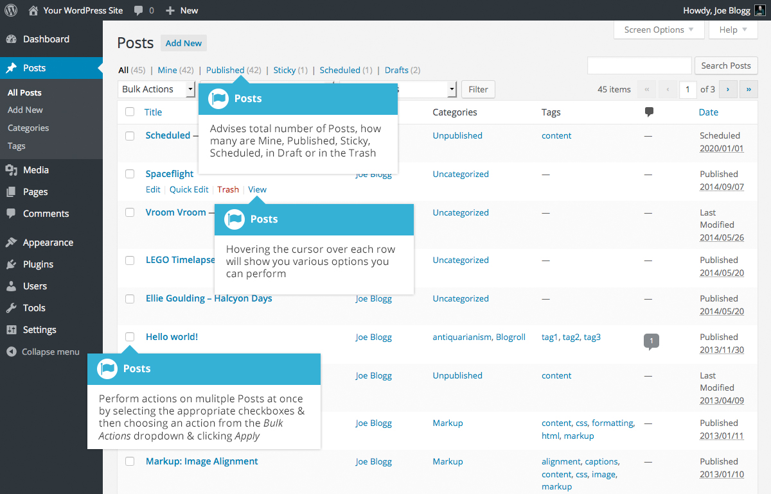Expand the Screen Options panel
Image resolution: width=771 pixels, height=494 pixels.
pos(659,30)
